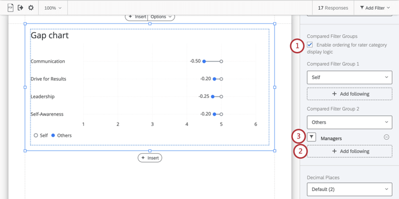Click the PDF export icon
Screen dimensions: 399x199
(10, 8)
